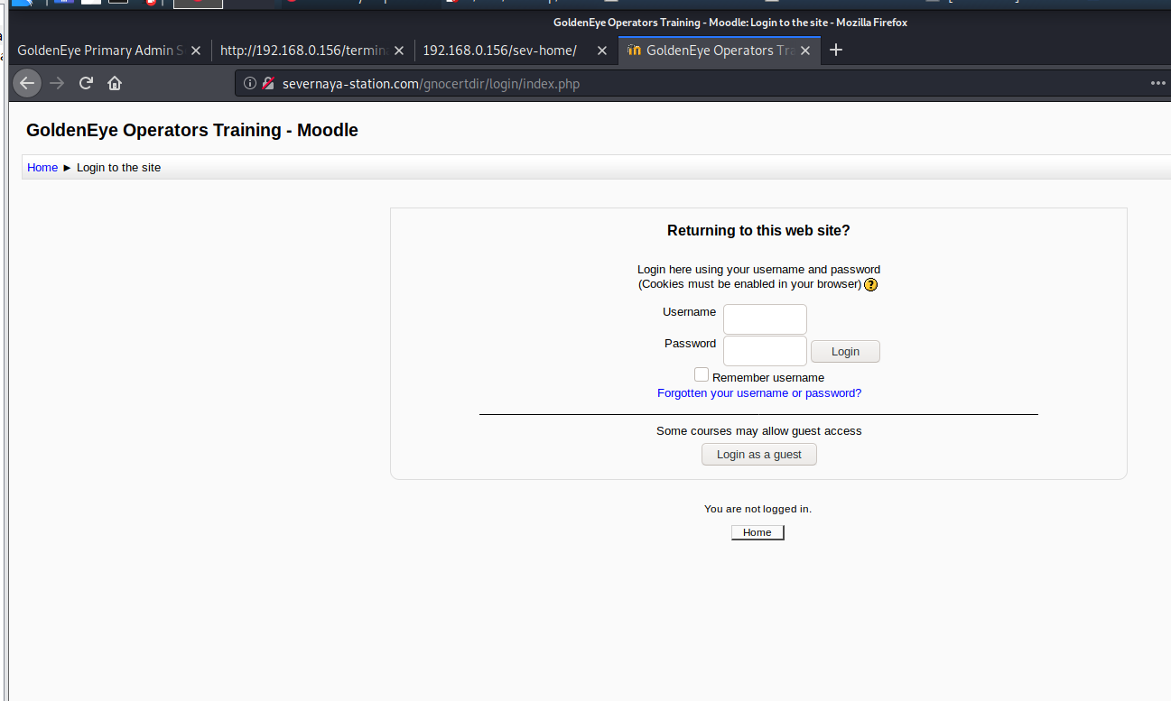Viewport: 1171px width, 701px height.
Task: Click the insecure connection padlock icon
Action: point(268,84)
